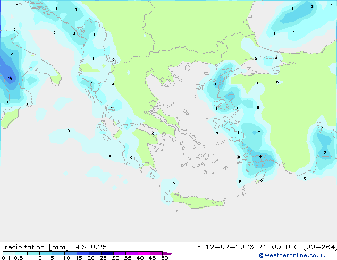
Task: Click the 'Precipitation [mm]' title text
Action: [x=35, y=247]
